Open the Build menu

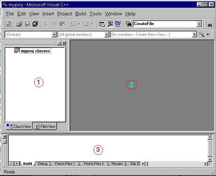(x=81, y=14)
